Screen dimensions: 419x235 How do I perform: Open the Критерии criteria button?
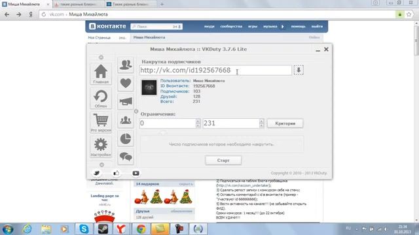285,123
